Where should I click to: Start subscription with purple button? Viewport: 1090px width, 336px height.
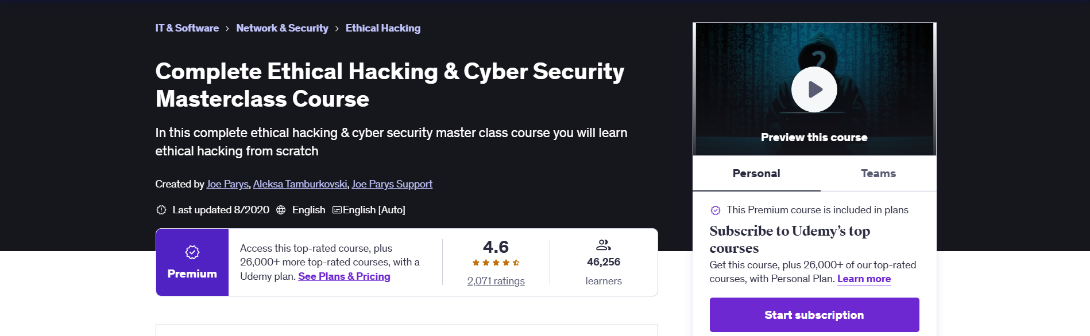[814, 315]
